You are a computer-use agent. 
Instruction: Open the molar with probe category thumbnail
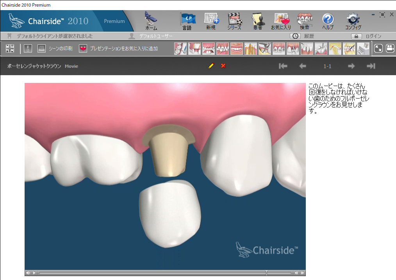click(180, 49)
